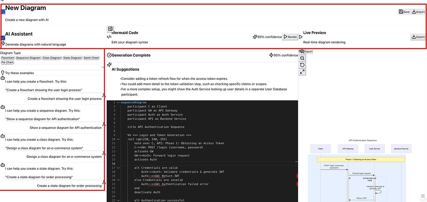
Task: Click 'Forward login request' label in preview diagram
Action: [x=362, y=173]
